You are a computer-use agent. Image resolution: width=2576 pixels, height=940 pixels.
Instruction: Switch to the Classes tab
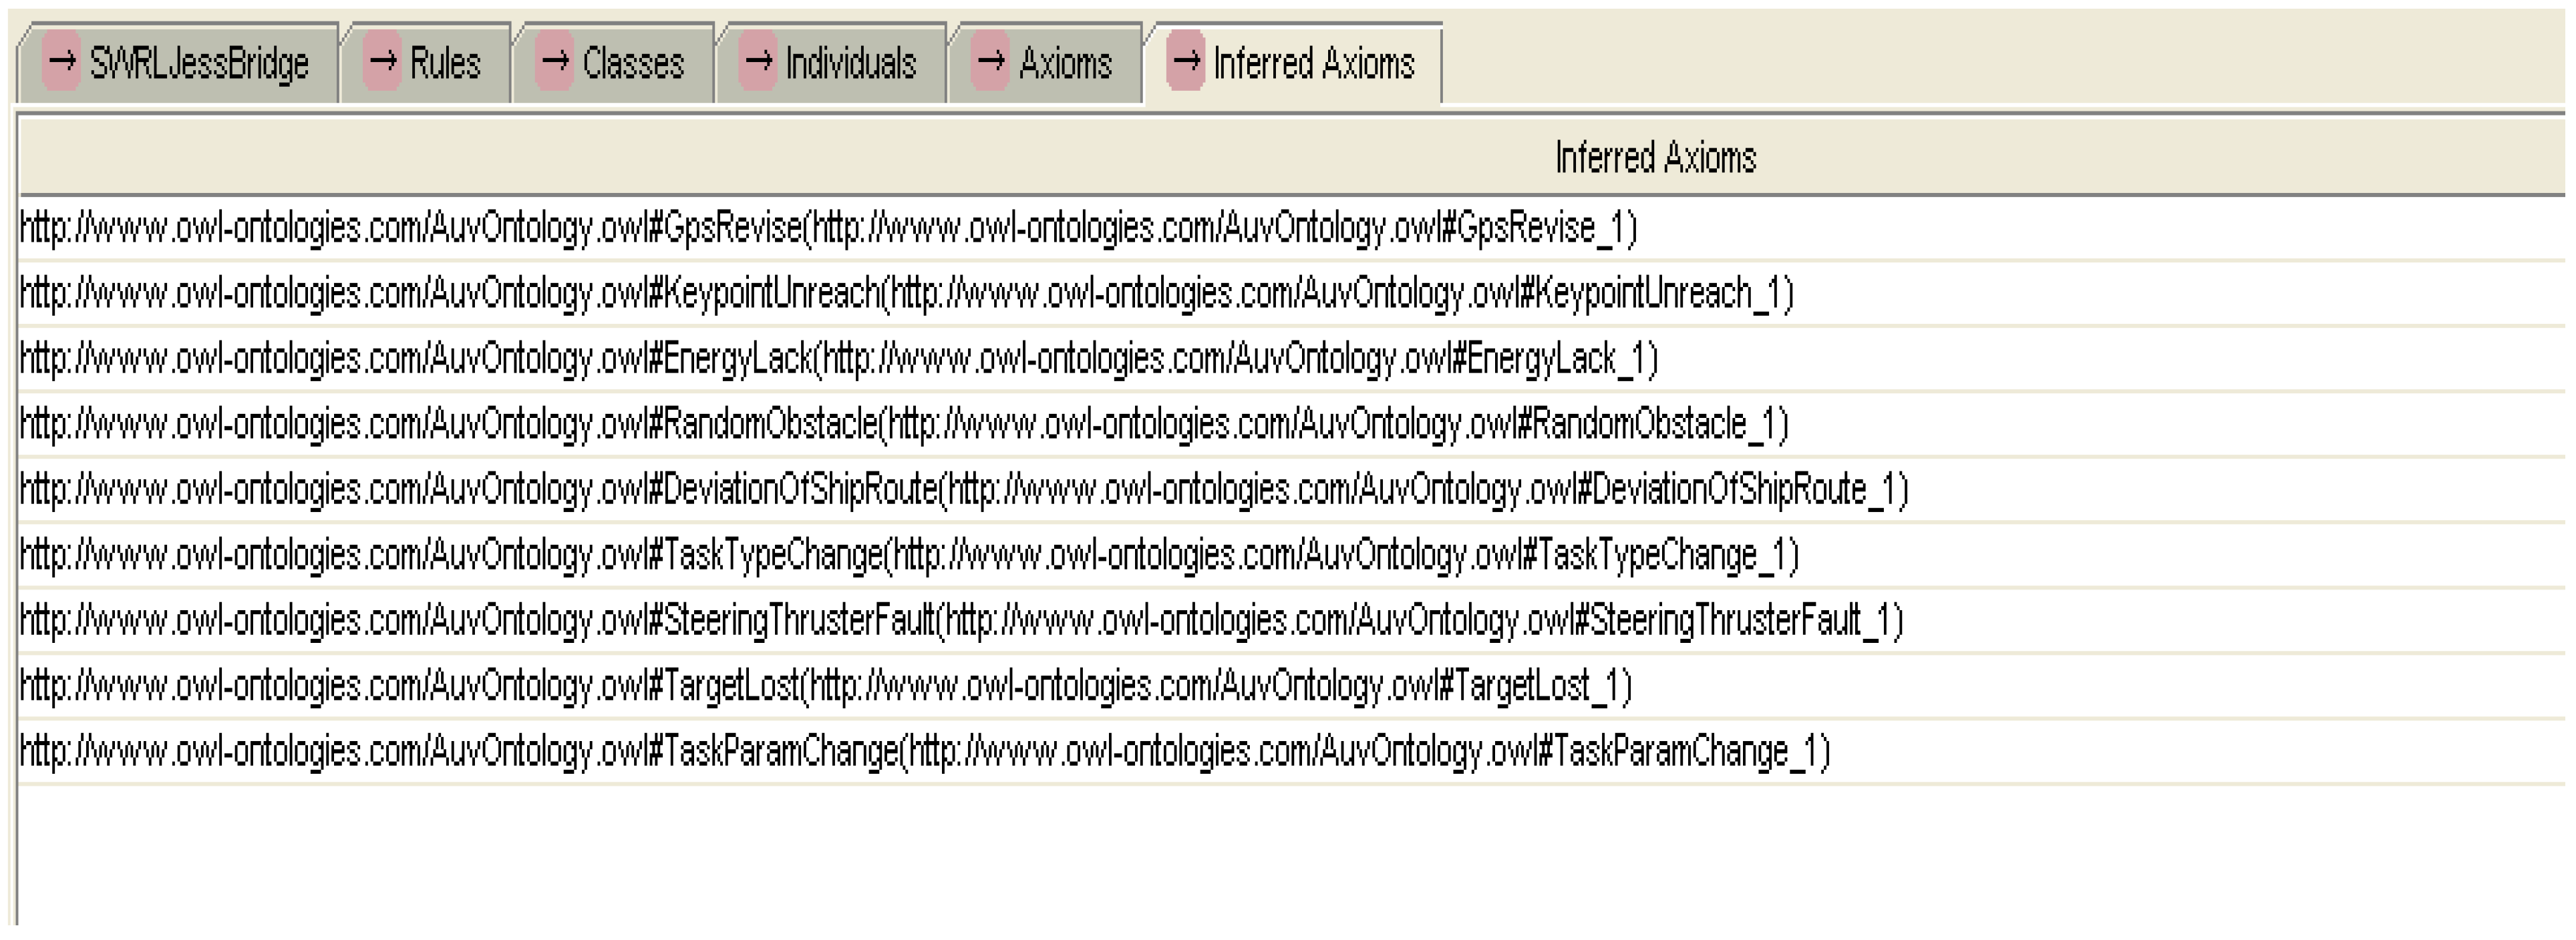[633, 64]
